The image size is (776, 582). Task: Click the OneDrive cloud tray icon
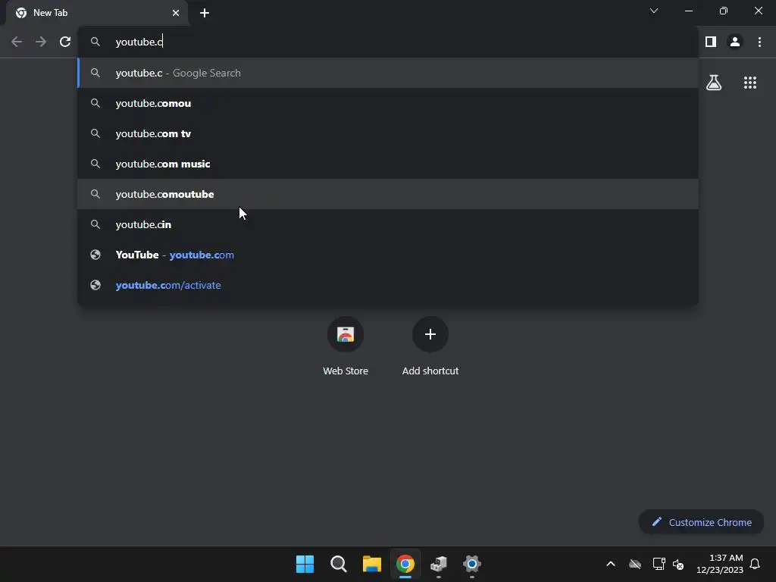(635, 564)
